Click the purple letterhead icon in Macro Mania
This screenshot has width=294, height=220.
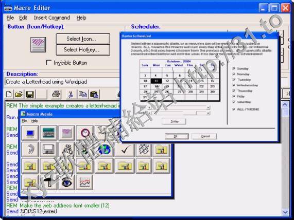(x=66, y=133)
